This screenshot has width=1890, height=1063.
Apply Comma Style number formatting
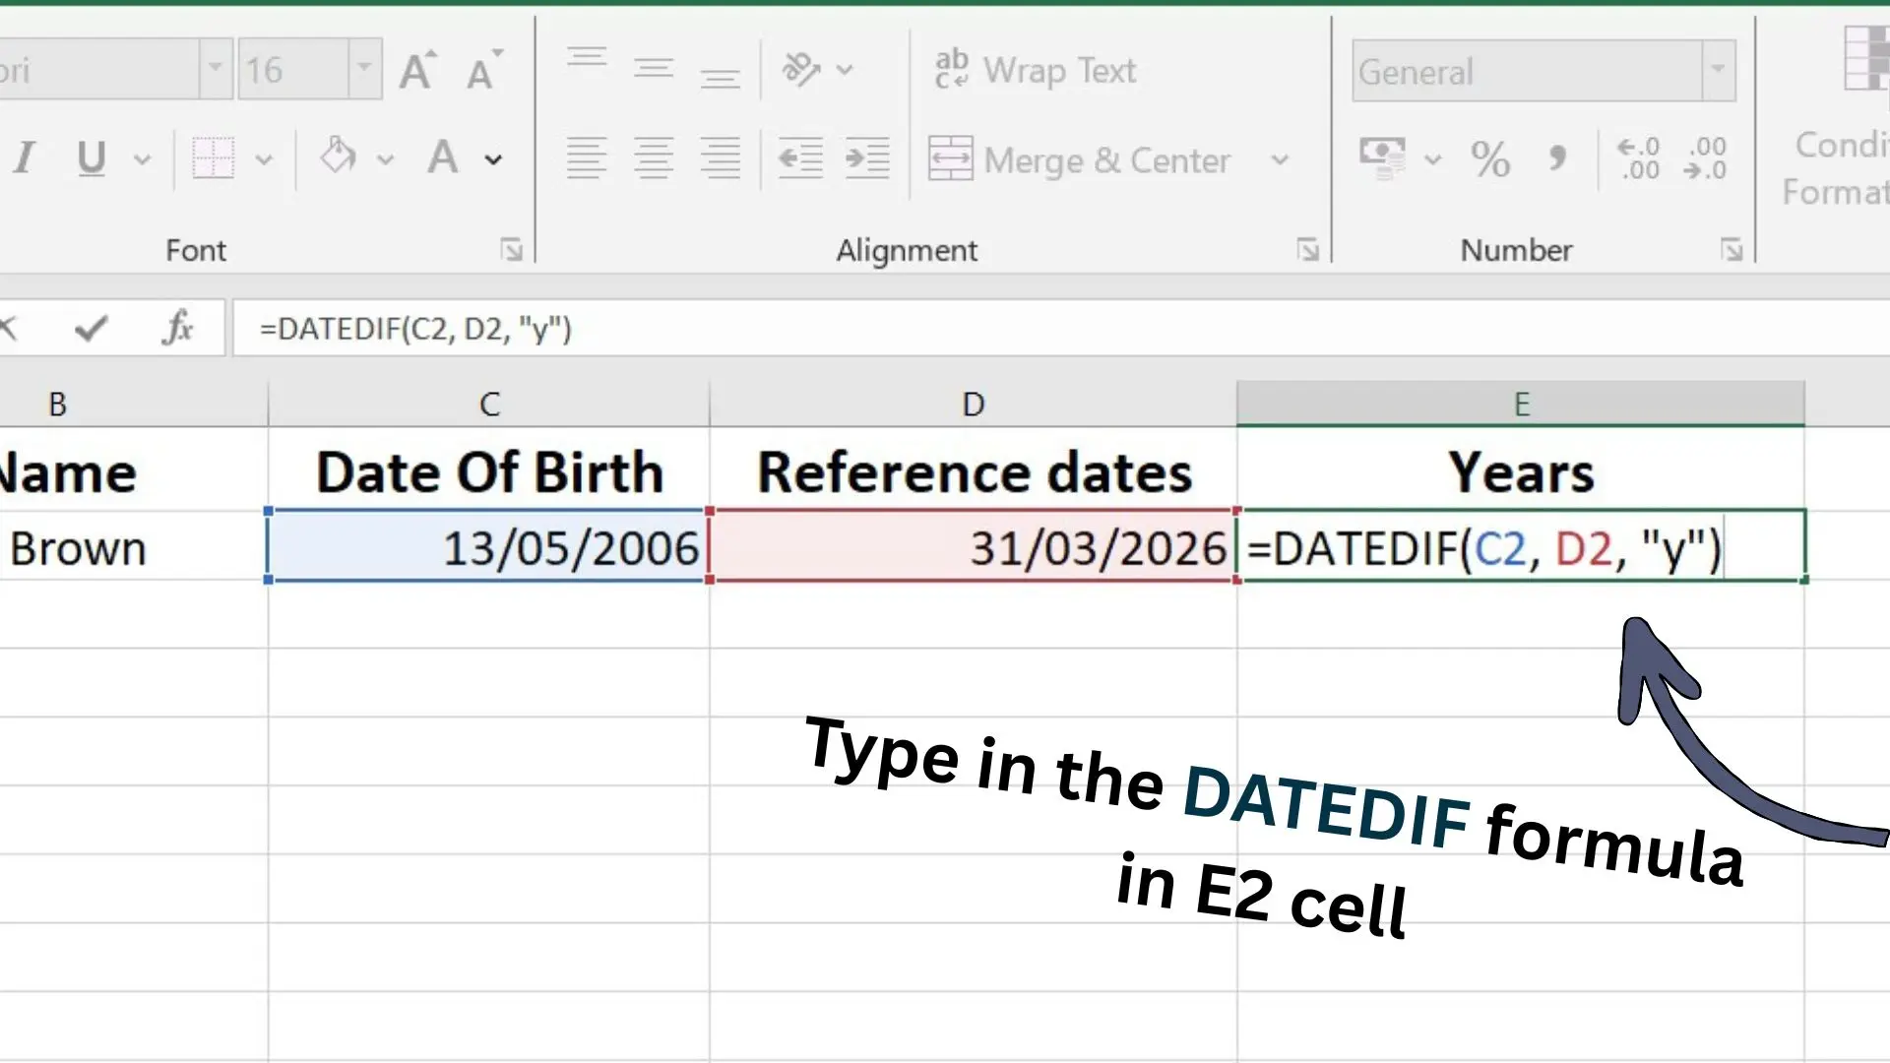pyautogui.click(x=1556, y=157)
